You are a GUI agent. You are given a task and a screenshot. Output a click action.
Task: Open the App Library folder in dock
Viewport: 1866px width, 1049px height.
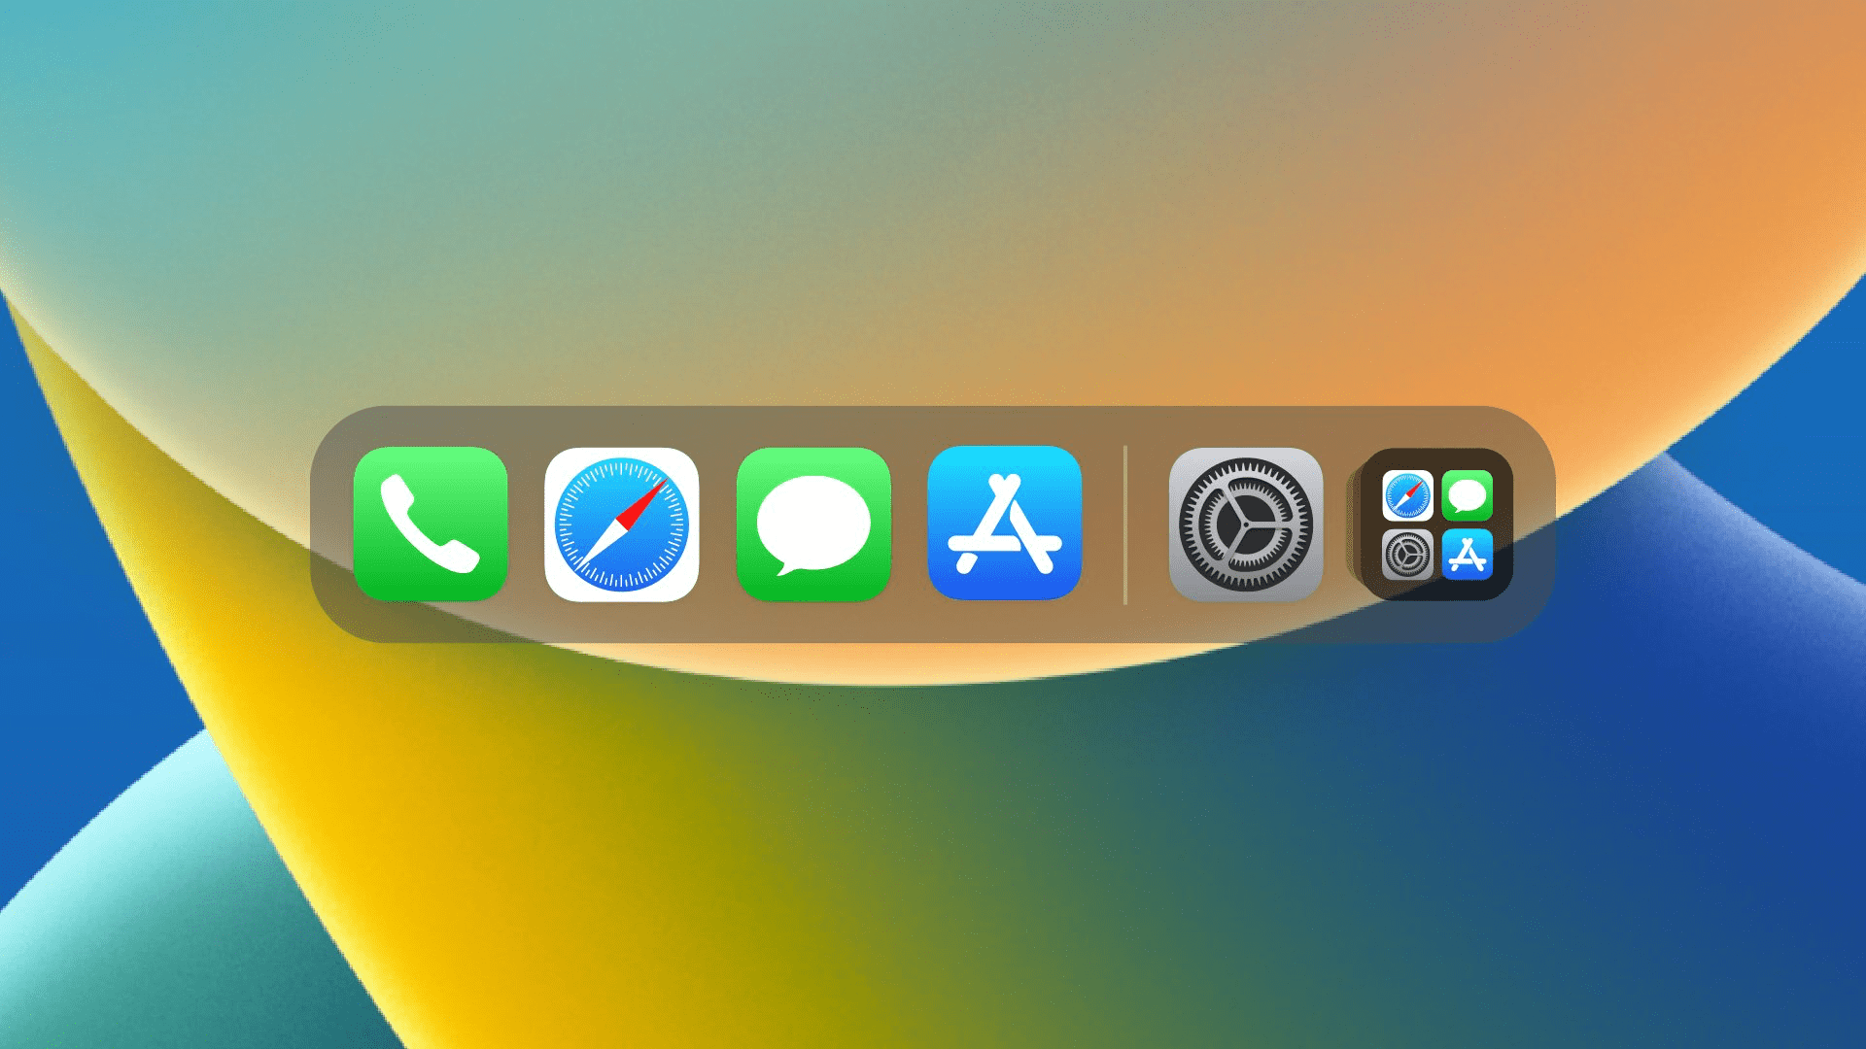click(x=1436, y=524)
